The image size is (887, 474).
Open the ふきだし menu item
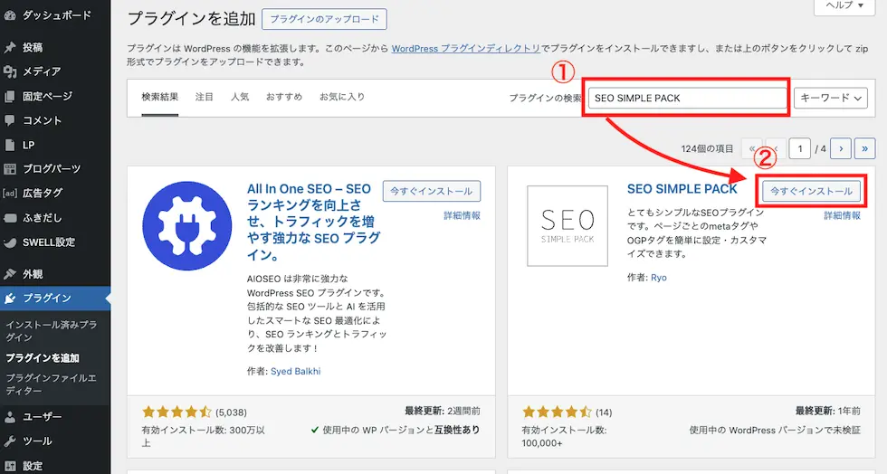tap(42, 218)
